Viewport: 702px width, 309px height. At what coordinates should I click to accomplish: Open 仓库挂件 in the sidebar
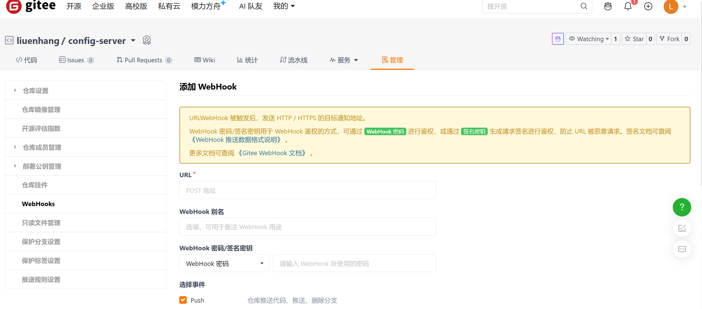tap(86, 185)
